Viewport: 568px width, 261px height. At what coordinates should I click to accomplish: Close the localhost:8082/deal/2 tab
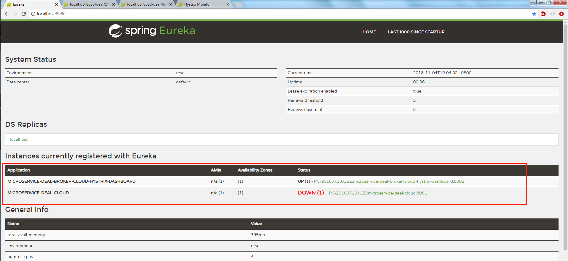pyautogui.click(x=114, y=4)
